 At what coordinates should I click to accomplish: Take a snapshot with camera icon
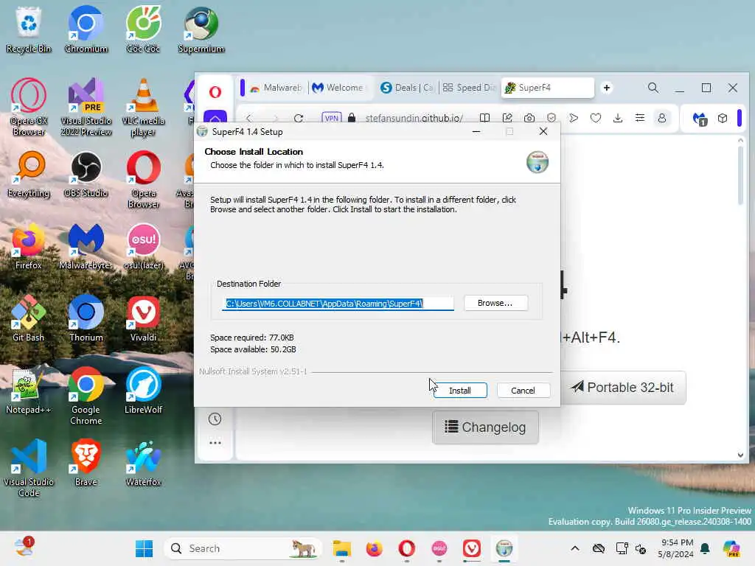pos(529,118)
